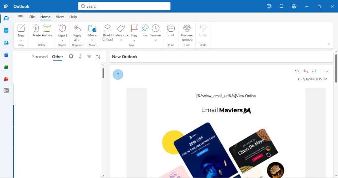Flag the selected message

(x=134, y=31)
